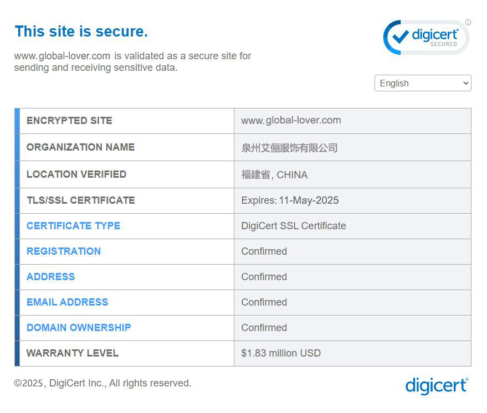Select the ENCRYPTED SITE label
The height and width of the screenshot is (413, 487).
[69, 120]
